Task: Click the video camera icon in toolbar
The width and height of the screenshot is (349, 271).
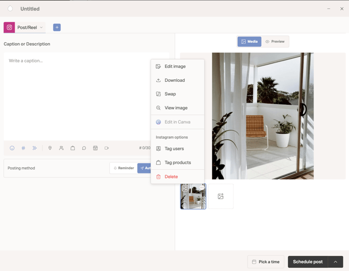Action: (107, 148)
